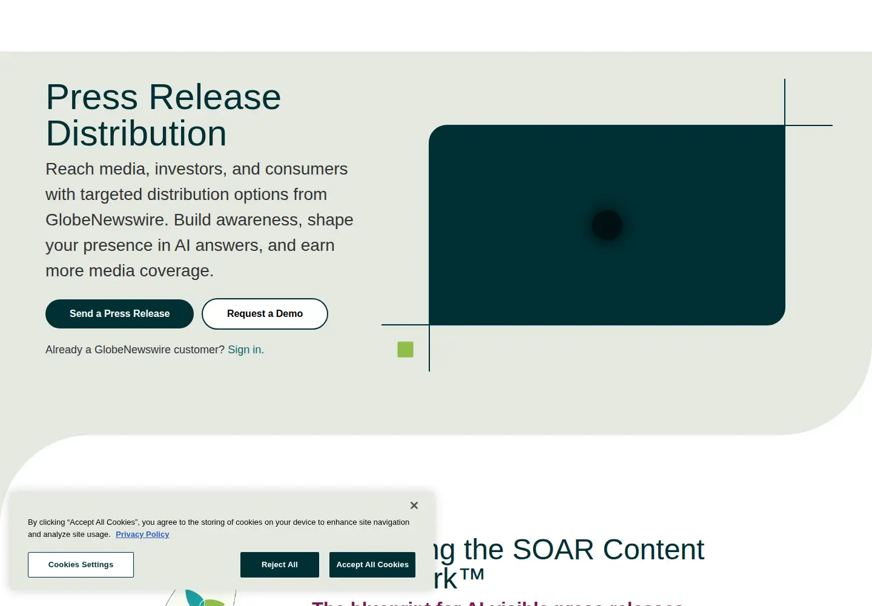Screen dimensions: 872x606
Task: Click the paragraph starting 'Reach media, investors'
Action: (199, 220)
